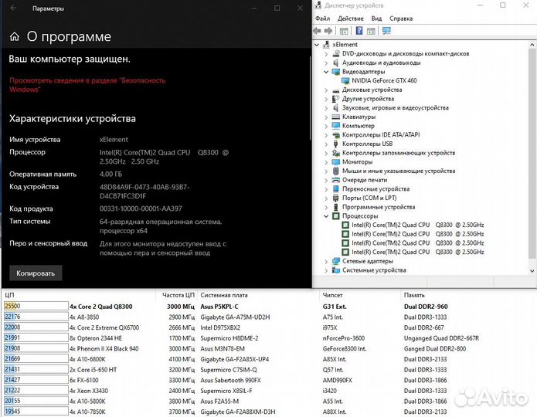This screenshot has width=537, height=417.
Task: Expand the Сетевые адаптеры category
Action: [x=326, y=261]
